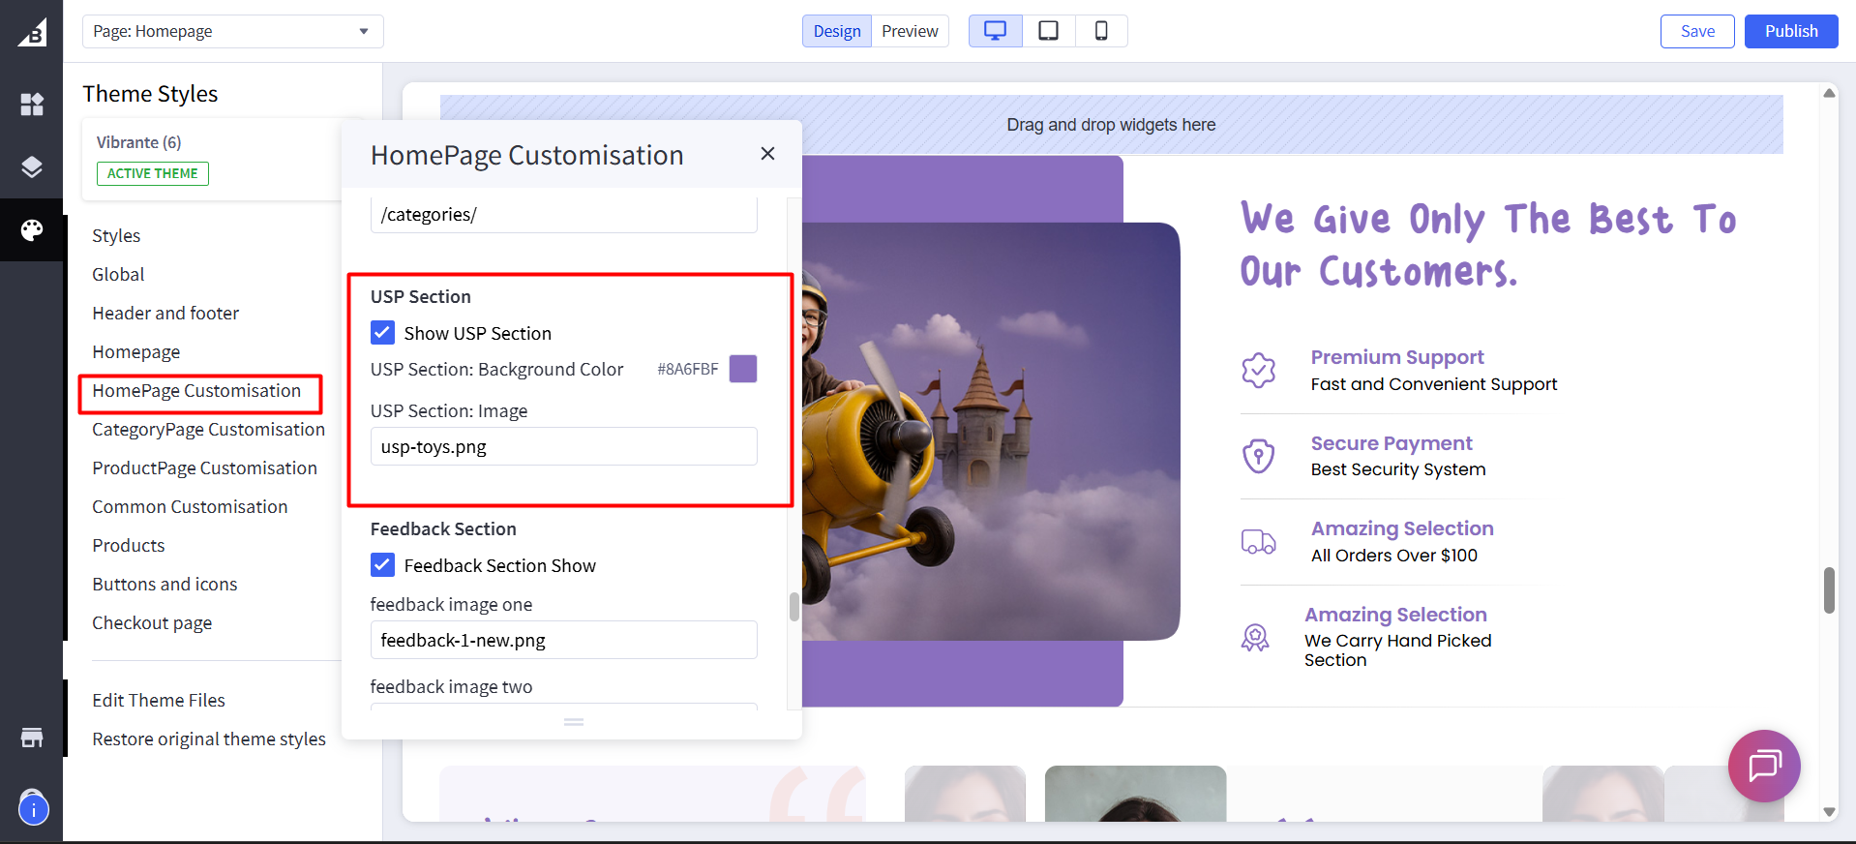
Task: Click the Save button
Action: (x=1697, y=31)
